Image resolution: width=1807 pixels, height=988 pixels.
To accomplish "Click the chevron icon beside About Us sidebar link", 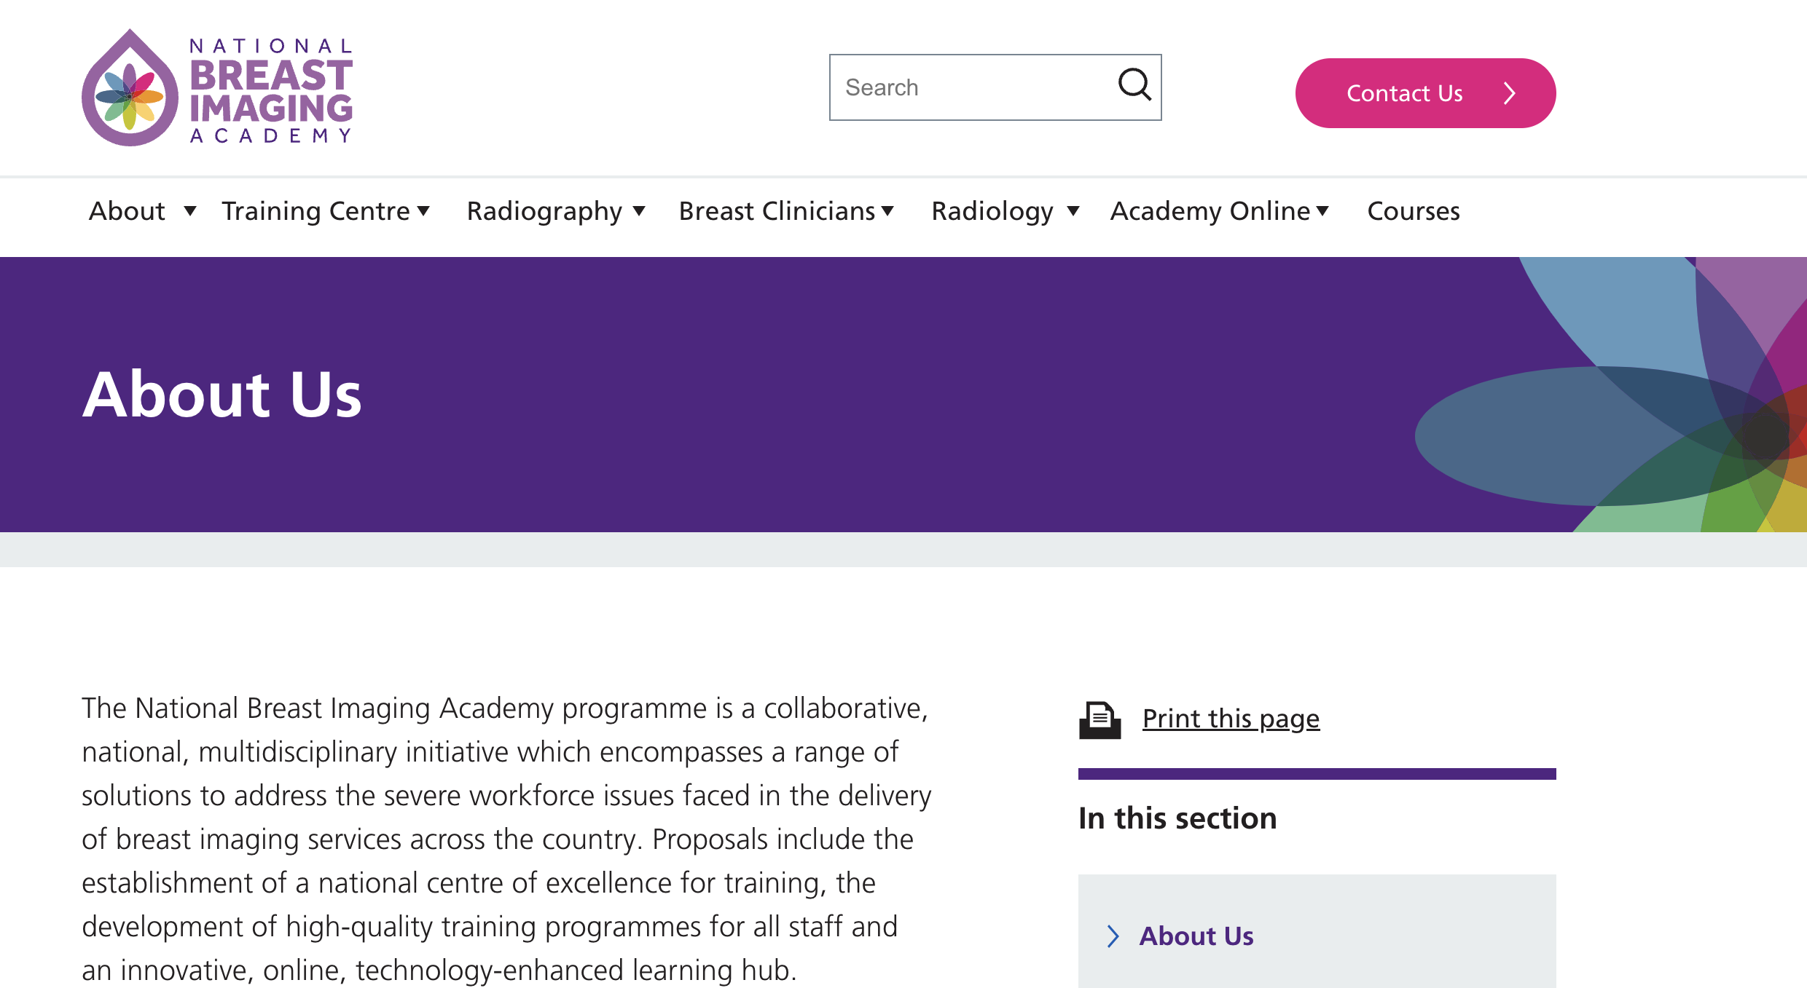I will tap(1113, 936).
